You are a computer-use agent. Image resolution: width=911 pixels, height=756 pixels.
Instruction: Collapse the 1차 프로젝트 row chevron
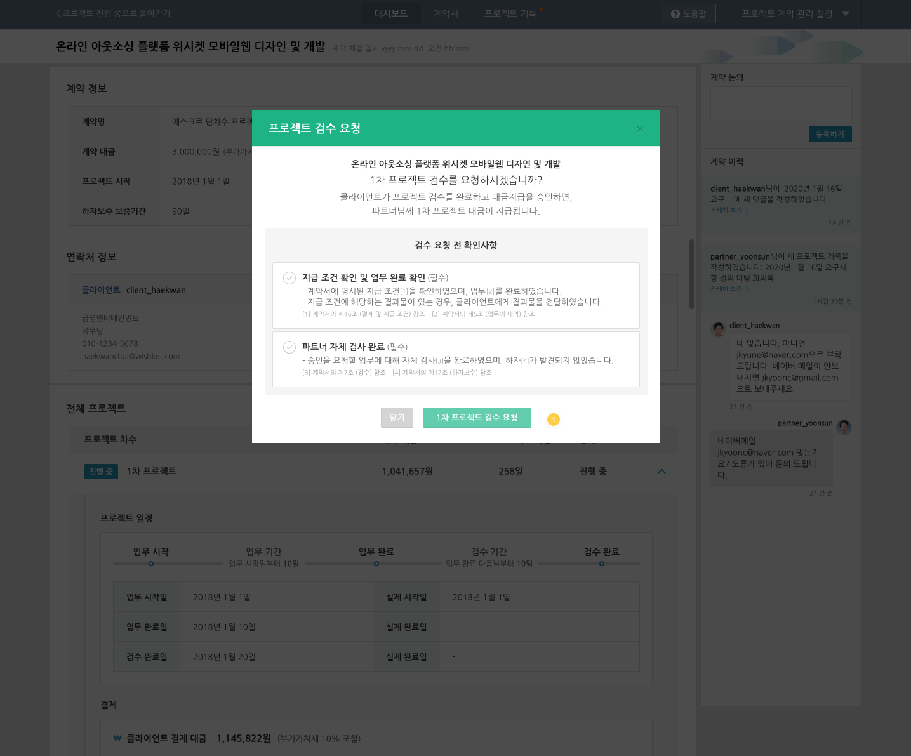662,472
